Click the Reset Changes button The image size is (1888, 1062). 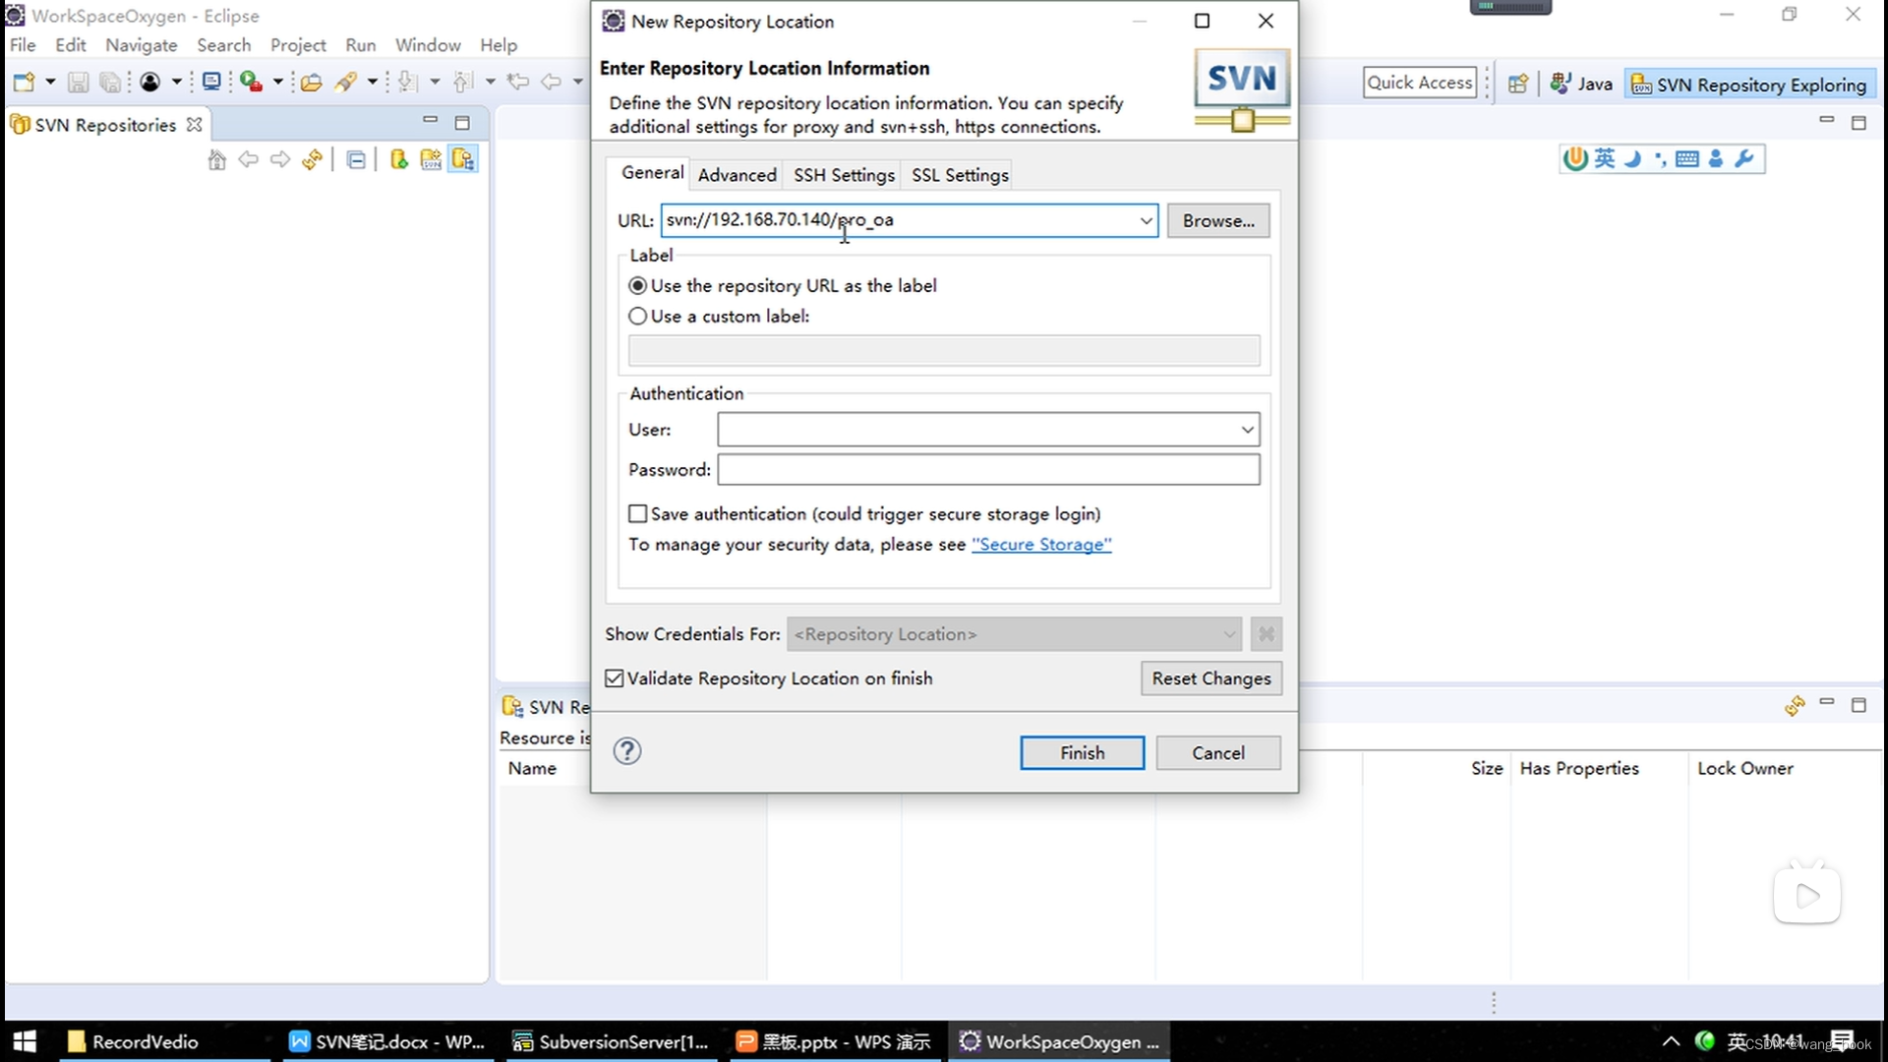click(x=1211, y=678)
